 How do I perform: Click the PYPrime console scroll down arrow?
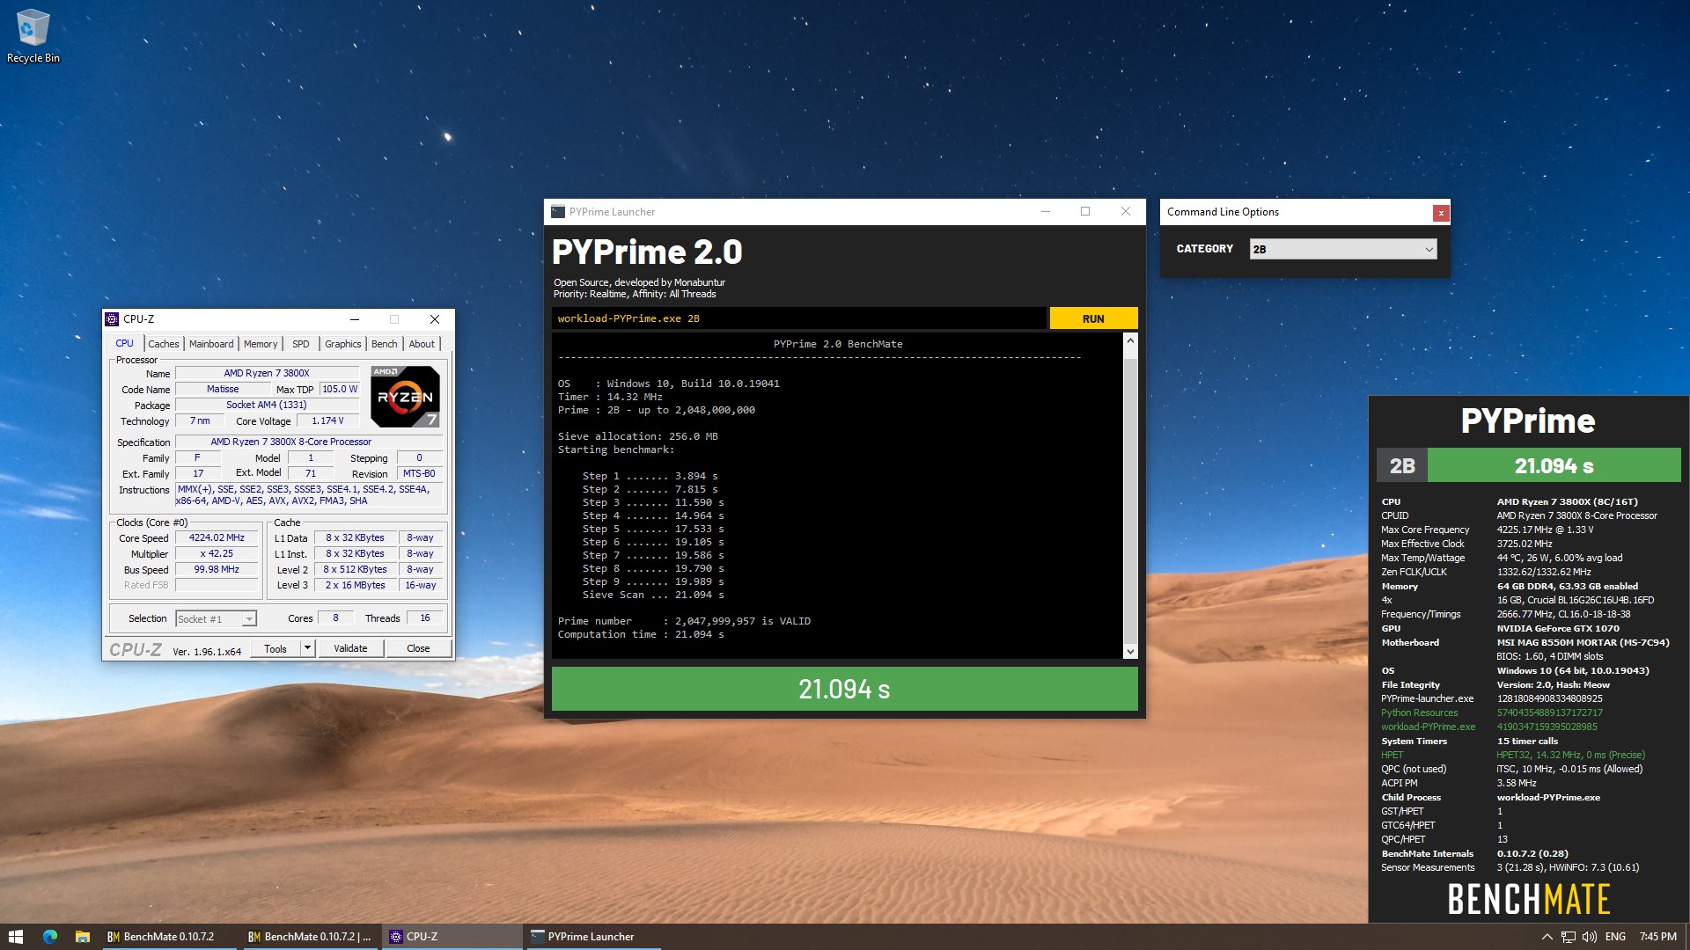[x=1130, y=652]
